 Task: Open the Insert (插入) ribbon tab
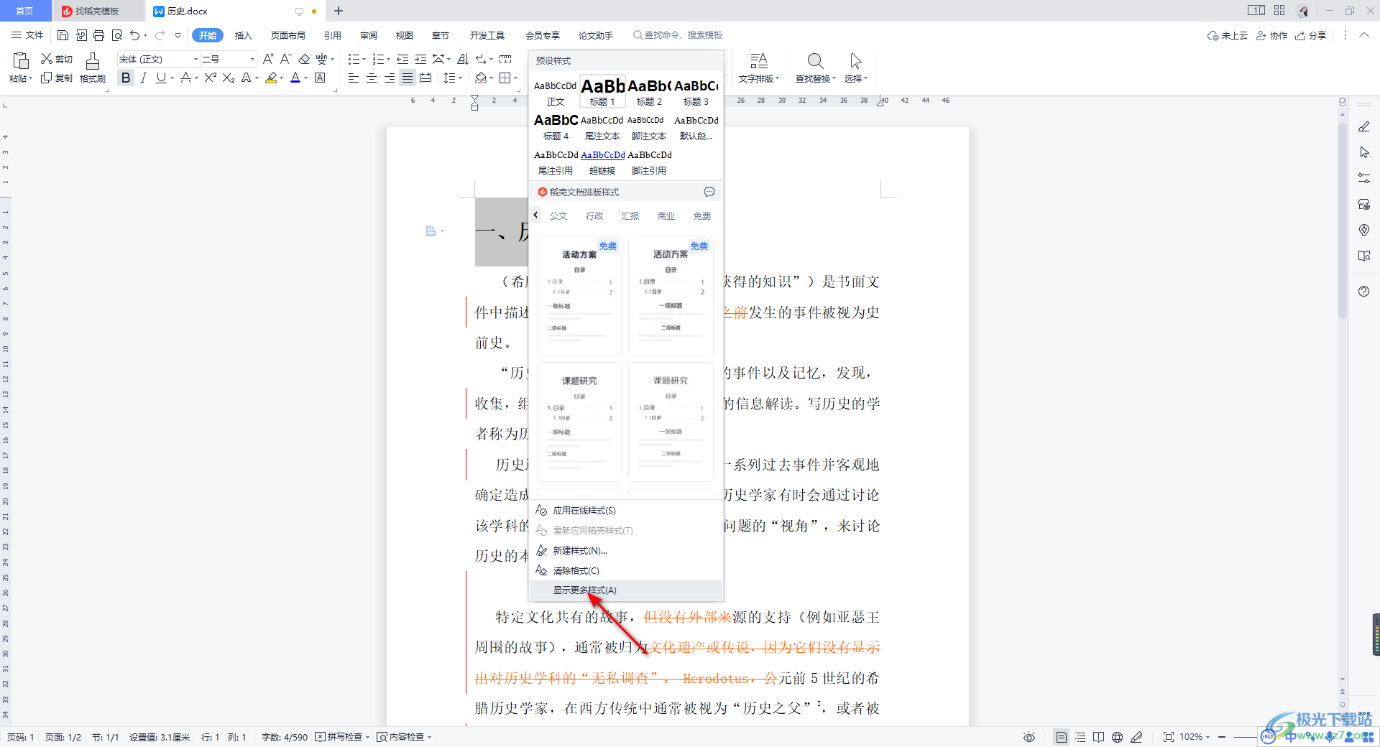click(x=244, y=35)
